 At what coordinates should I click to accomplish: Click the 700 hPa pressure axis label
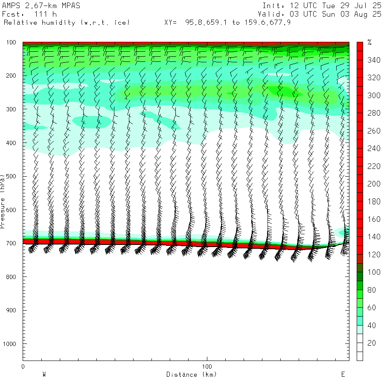(x=11, y=244)
